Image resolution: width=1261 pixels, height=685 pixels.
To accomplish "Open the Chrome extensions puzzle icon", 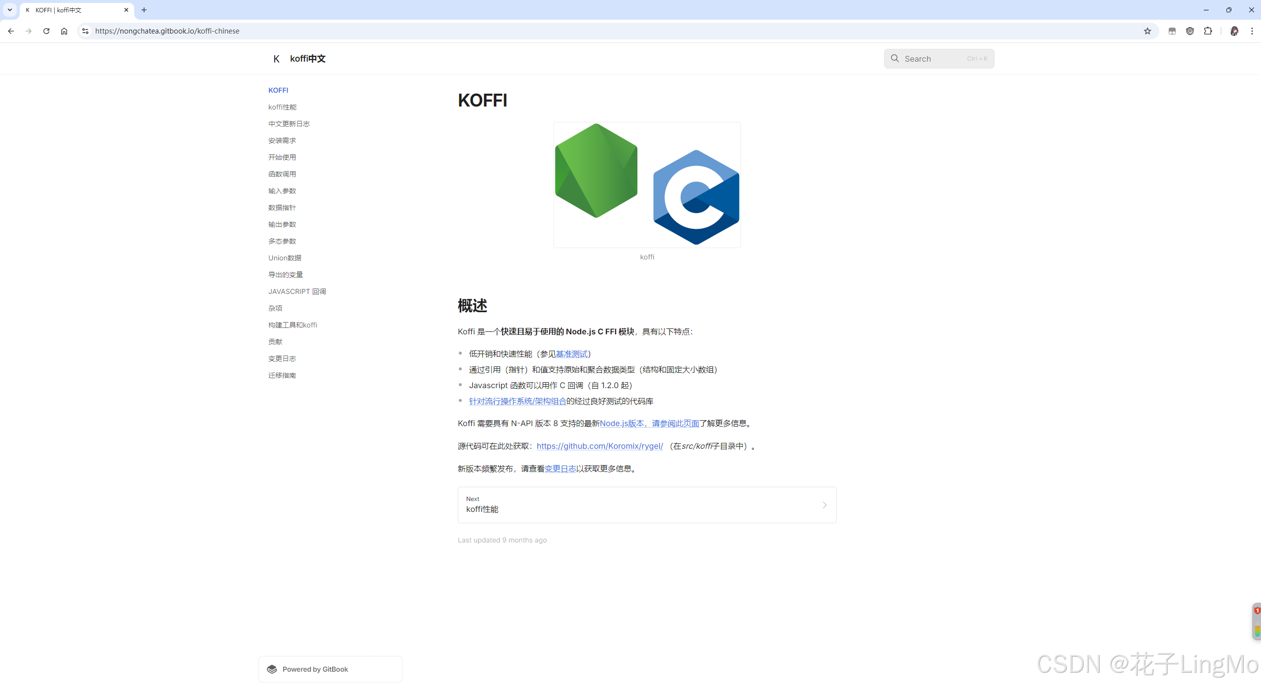I will pyautogui.click(x=1208, y=31).
